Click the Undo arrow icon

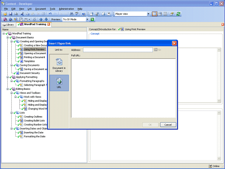50,14
